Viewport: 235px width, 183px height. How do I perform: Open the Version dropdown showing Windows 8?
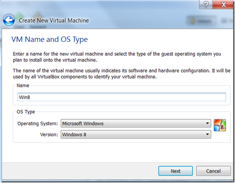tap(136, 135)
